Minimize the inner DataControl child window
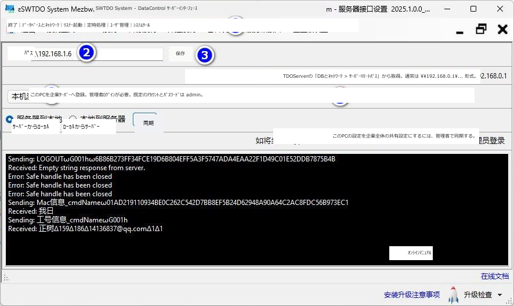 click(x=459, y=31)
